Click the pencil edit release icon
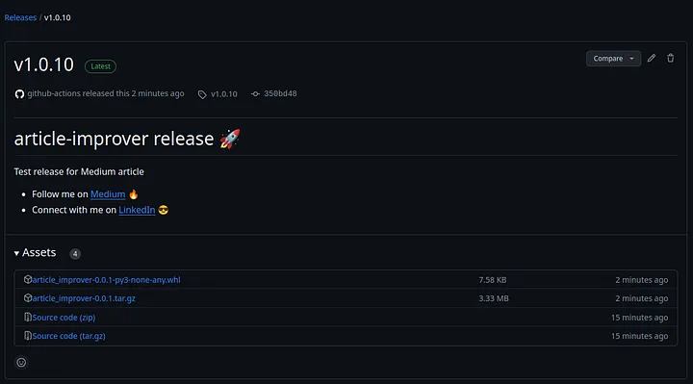693x384 pixels. click(652, 59)
